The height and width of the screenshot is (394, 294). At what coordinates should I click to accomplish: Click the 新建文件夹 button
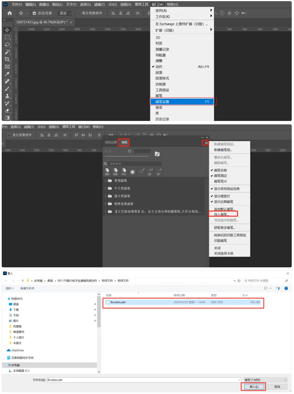[x=27, y=288]
